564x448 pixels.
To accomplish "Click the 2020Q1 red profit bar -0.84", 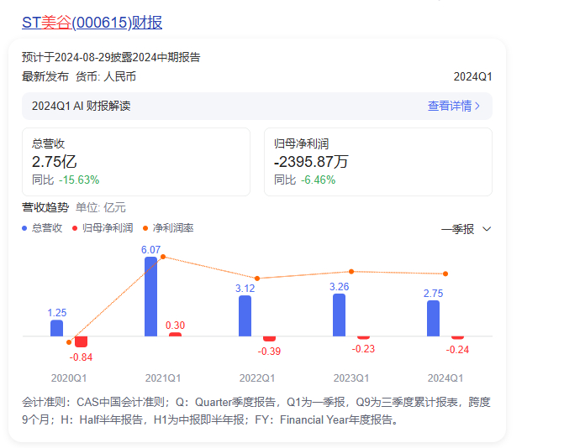I will click(82, 341).
